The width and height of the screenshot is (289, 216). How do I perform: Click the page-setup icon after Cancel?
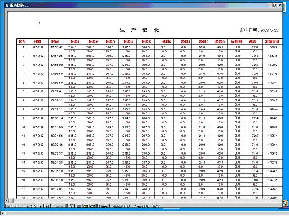[71, 206]
